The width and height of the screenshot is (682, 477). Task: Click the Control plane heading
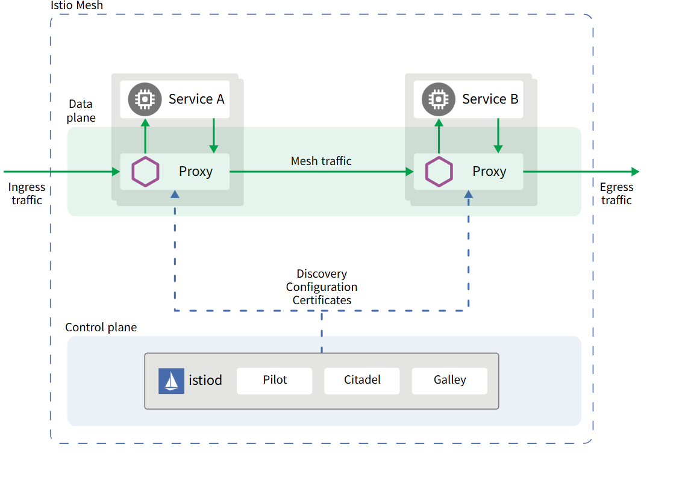coord(101,328)
